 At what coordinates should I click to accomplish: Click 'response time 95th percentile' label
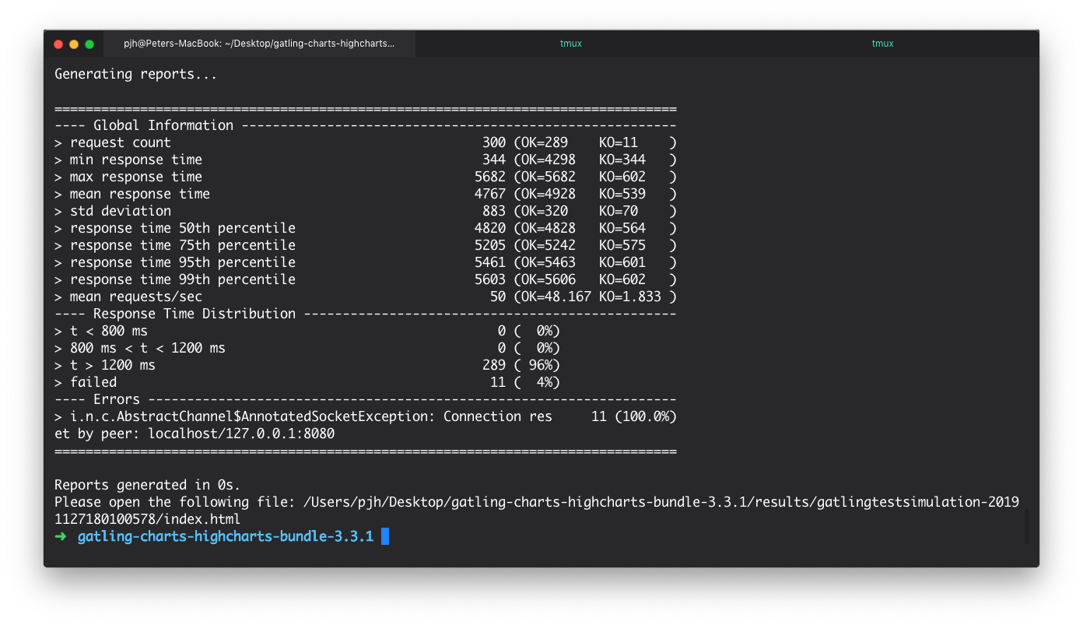[183, 262]
